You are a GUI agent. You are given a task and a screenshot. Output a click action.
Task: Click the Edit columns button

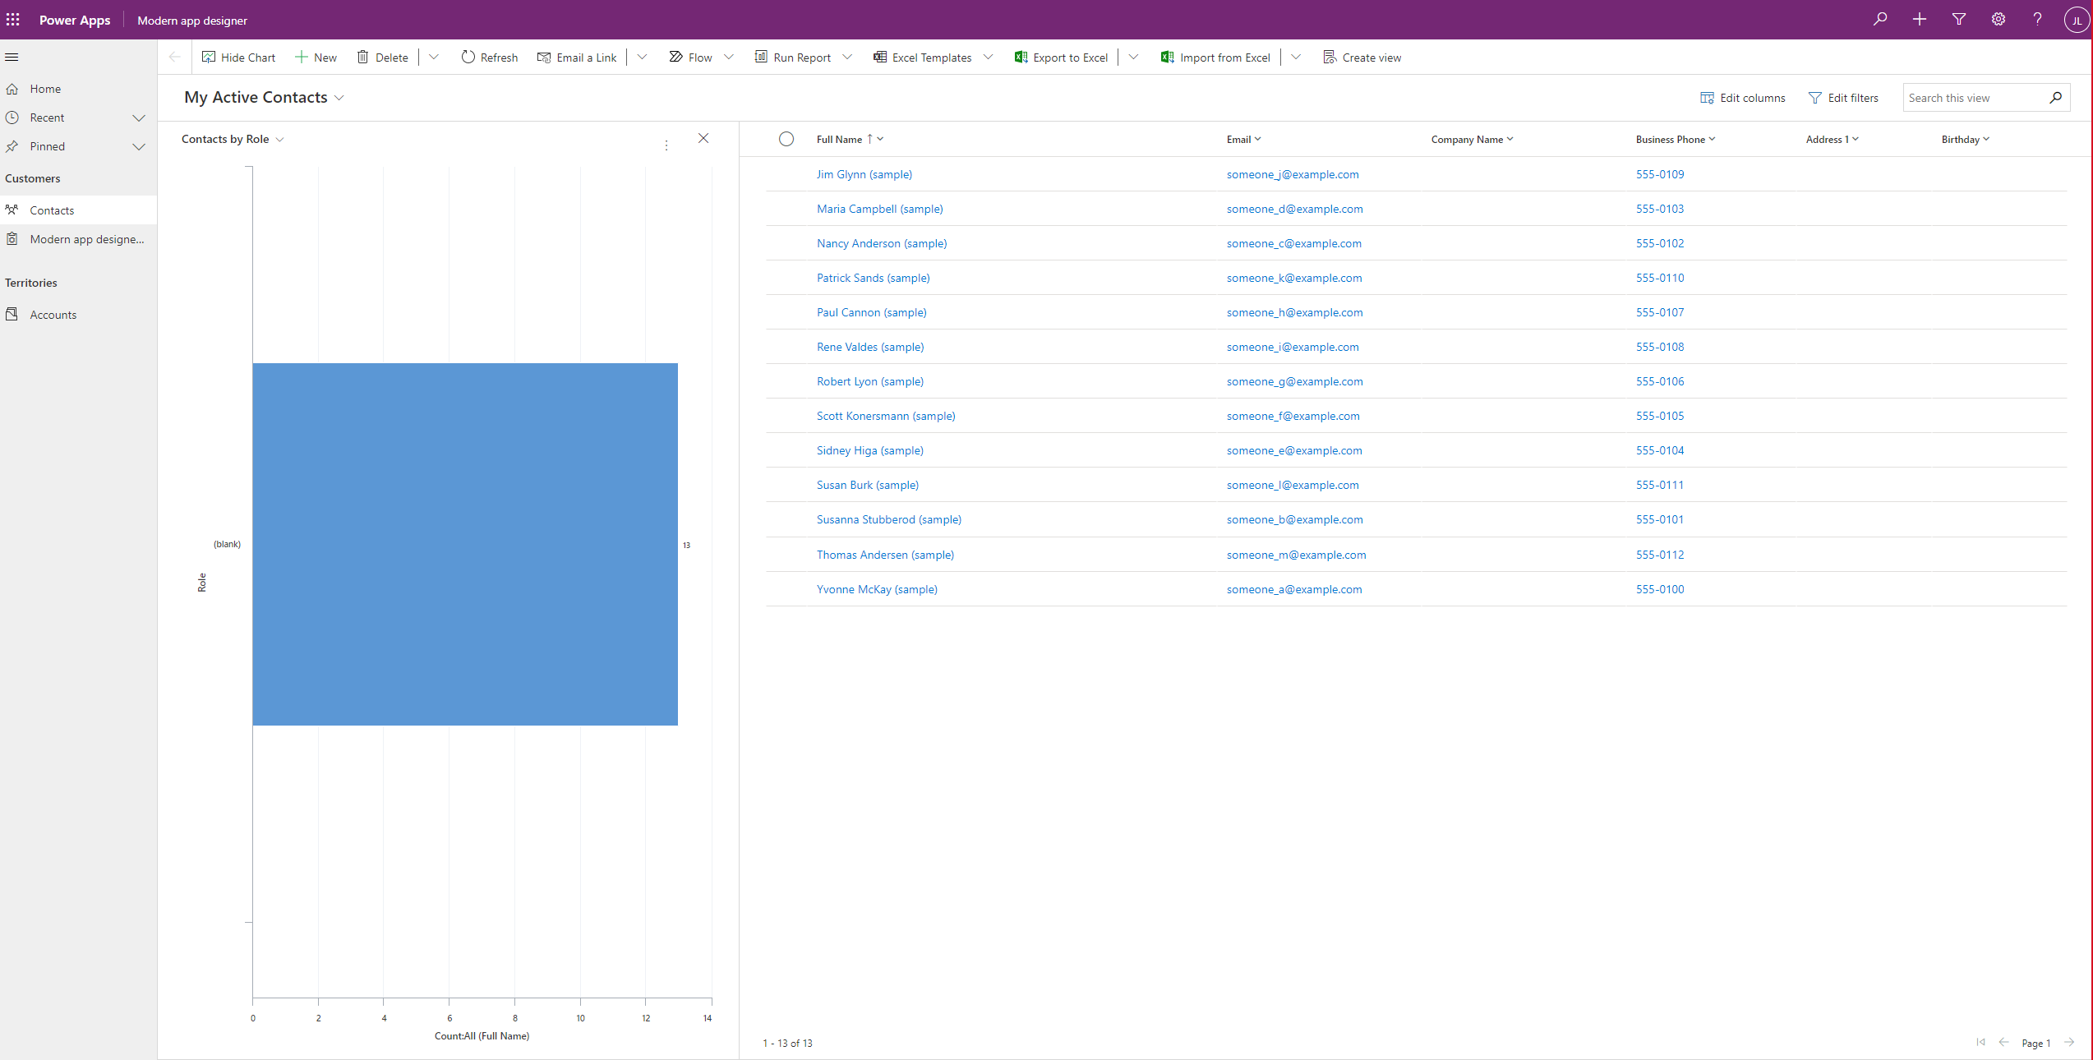click(1745, 96)
